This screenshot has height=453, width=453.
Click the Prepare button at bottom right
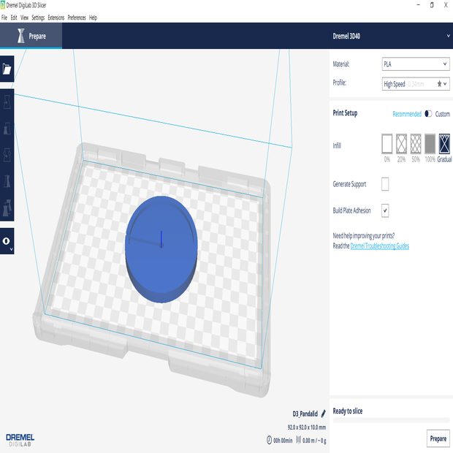438,438
